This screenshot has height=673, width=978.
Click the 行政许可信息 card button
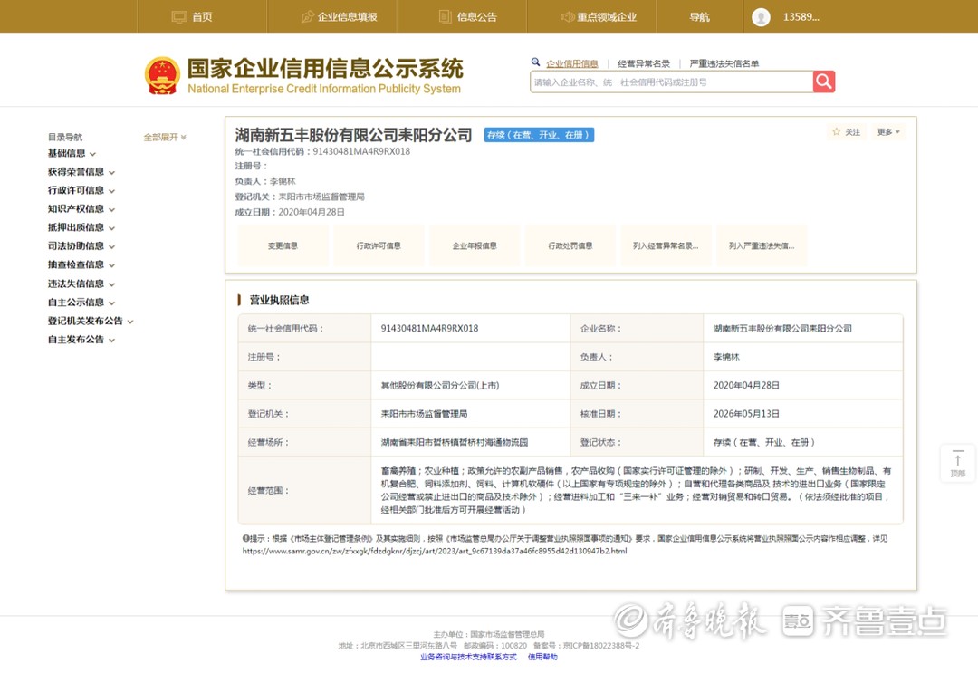tap(379, 245)
